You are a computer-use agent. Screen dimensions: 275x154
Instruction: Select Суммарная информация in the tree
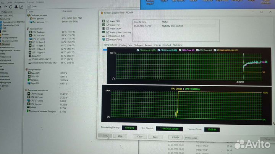coord(13,22)
